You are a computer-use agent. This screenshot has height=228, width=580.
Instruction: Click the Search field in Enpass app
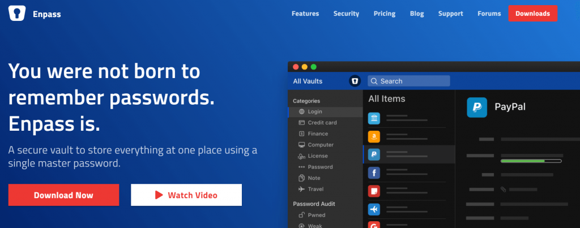[409, 81]
